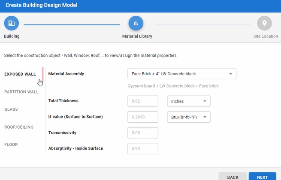281x180 pixels.
Task: Click the Transmissivity input field
Action: pyautogui.click(x=143, y=133)
